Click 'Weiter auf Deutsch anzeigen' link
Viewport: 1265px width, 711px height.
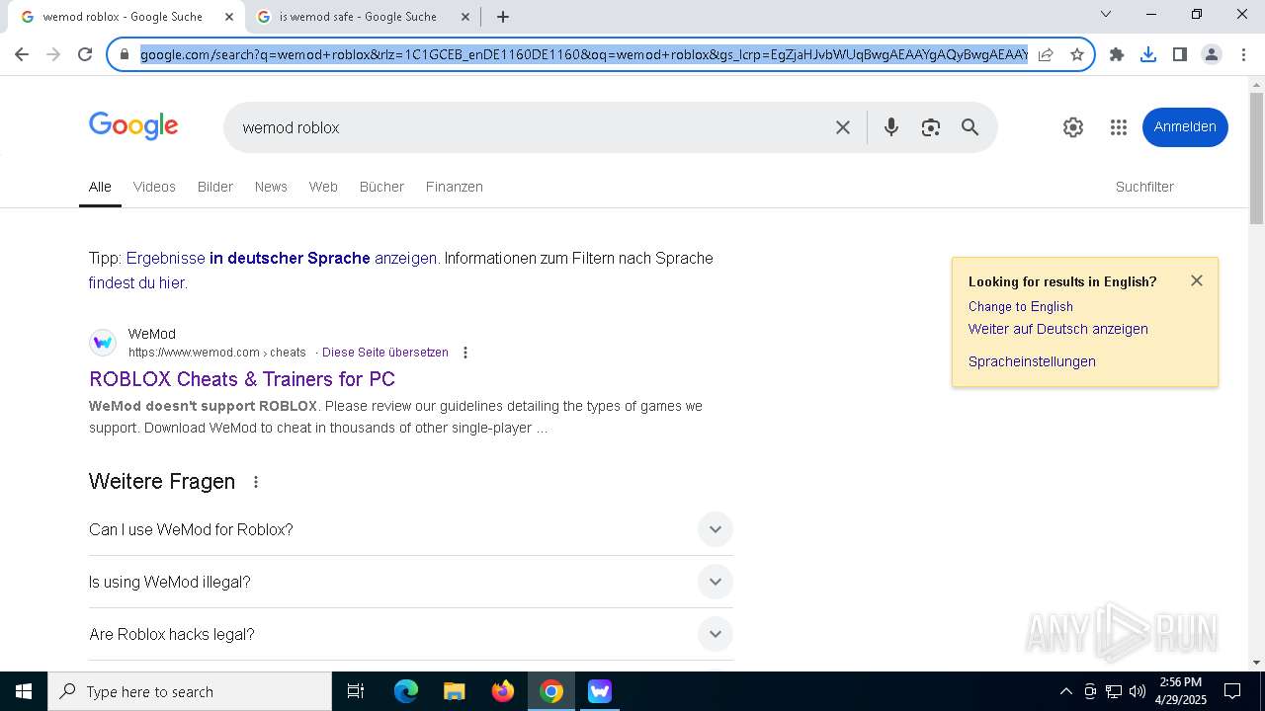click(1058, 329)
